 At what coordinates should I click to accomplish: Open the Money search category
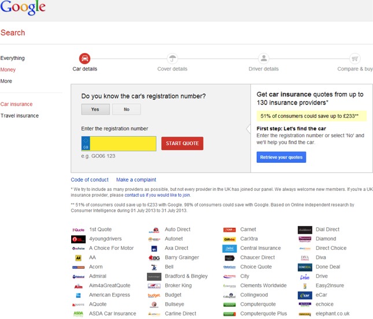click(x=8, y=70)
